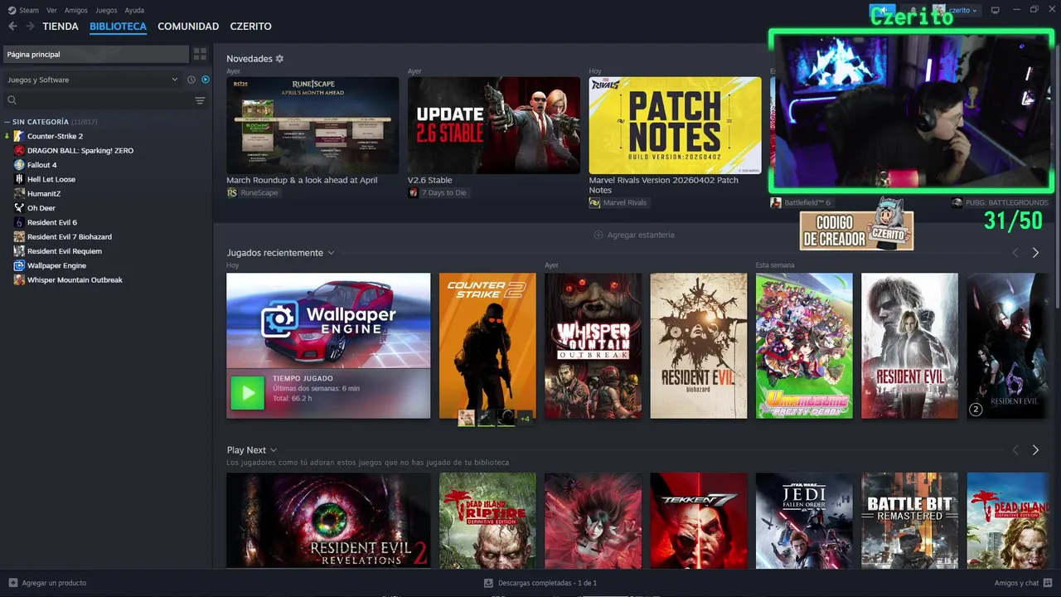This screenshot has width=1061, height=597.
Task: Open the Novedades settings gear
Action: (x=279, y=59)
